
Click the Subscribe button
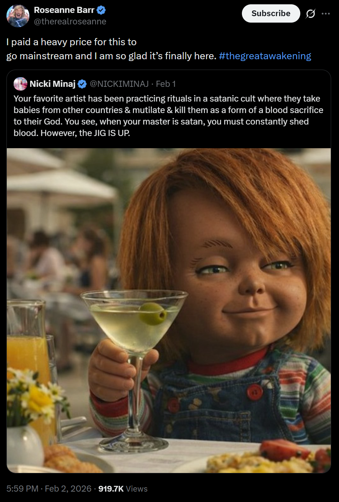point(271,14)
